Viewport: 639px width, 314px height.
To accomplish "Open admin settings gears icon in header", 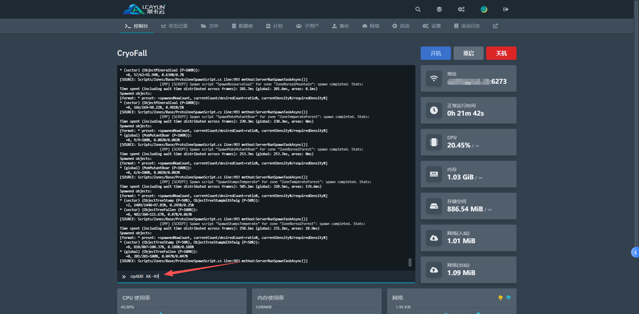I will point(461,9).
